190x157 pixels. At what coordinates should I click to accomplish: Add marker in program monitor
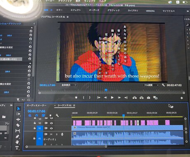click(76, 98)
